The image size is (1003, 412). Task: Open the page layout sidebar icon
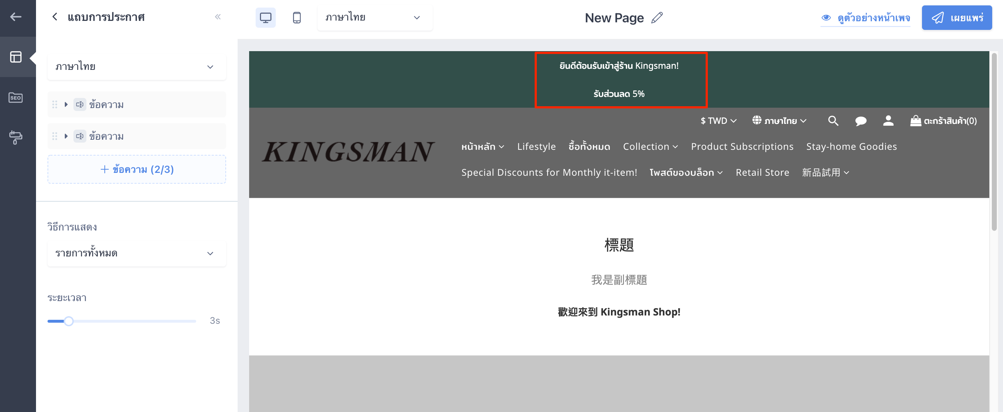point(15,57)
